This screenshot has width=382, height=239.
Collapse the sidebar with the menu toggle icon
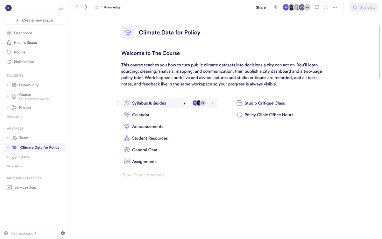click(x=61, y=8)
